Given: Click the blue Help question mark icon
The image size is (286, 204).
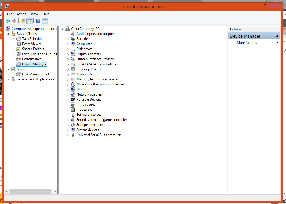Looking at the screenshot, I should (x=38, y=21).
